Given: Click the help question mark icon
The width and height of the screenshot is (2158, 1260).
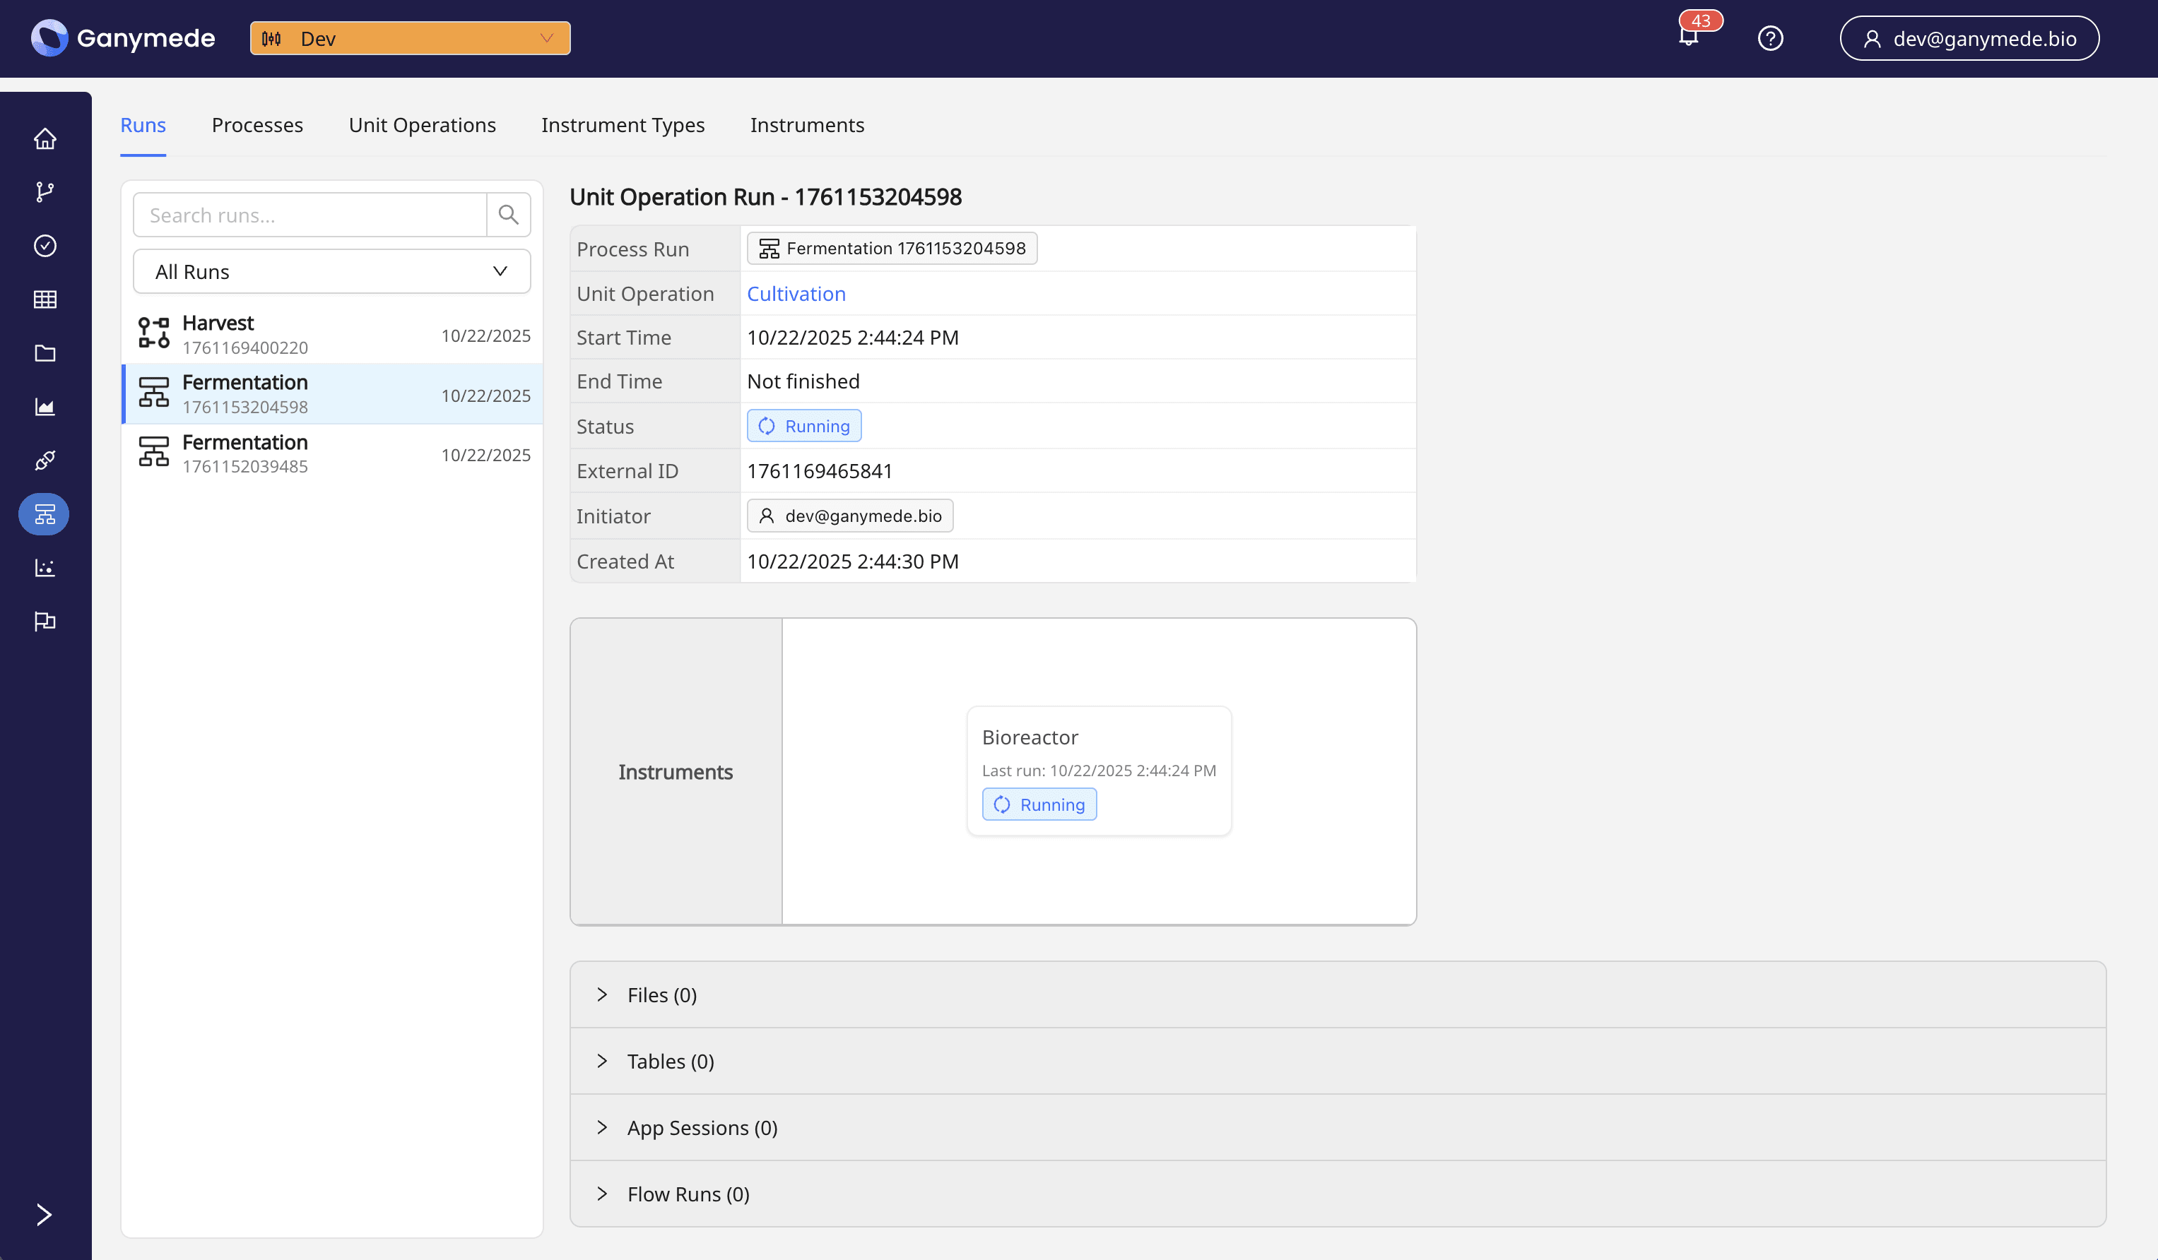Looking at the screenshot, I should [1770, 39].
